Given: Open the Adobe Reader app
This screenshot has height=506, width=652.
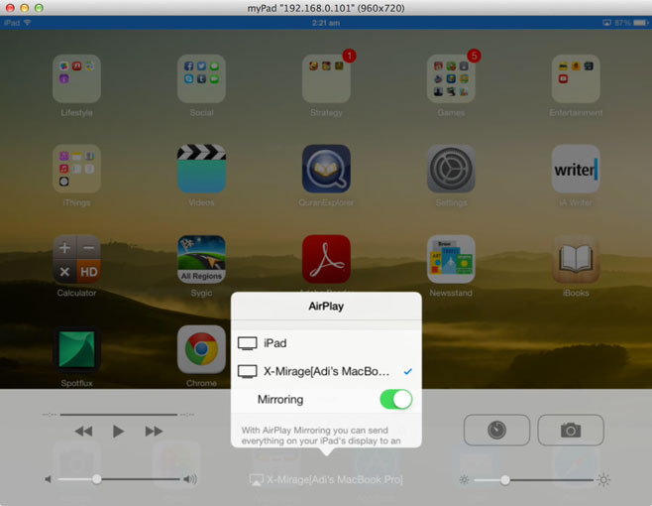Looking at the screenshot, I should (326, 259).
